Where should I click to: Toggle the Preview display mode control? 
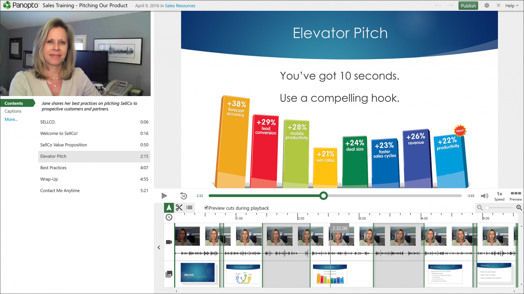coord(516,195)
